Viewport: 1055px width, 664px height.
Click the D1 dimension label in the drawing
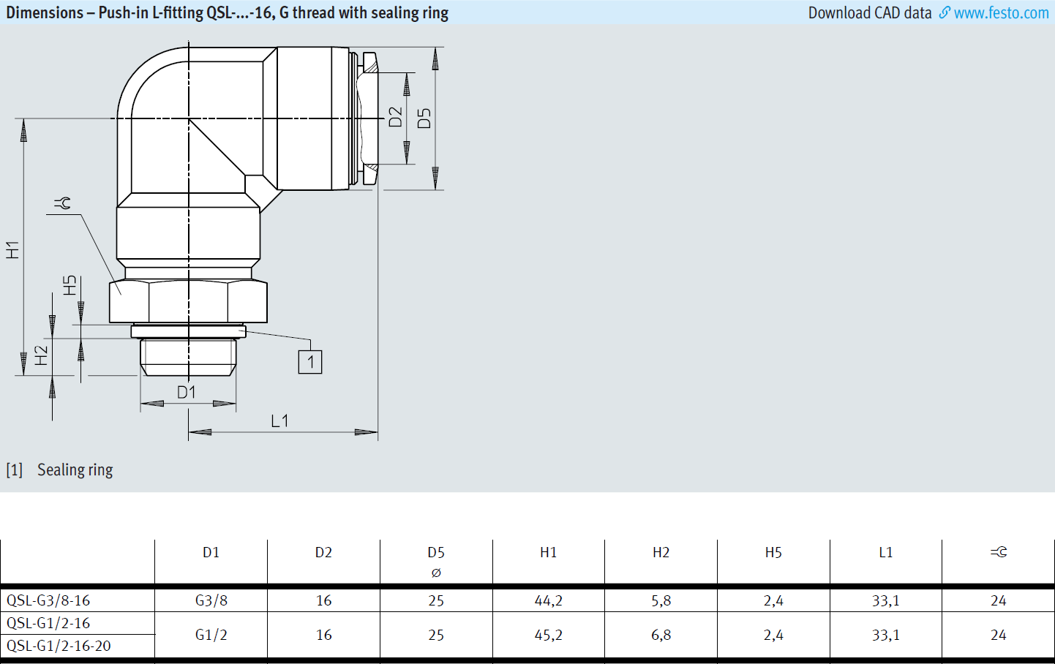click(187, 392)
